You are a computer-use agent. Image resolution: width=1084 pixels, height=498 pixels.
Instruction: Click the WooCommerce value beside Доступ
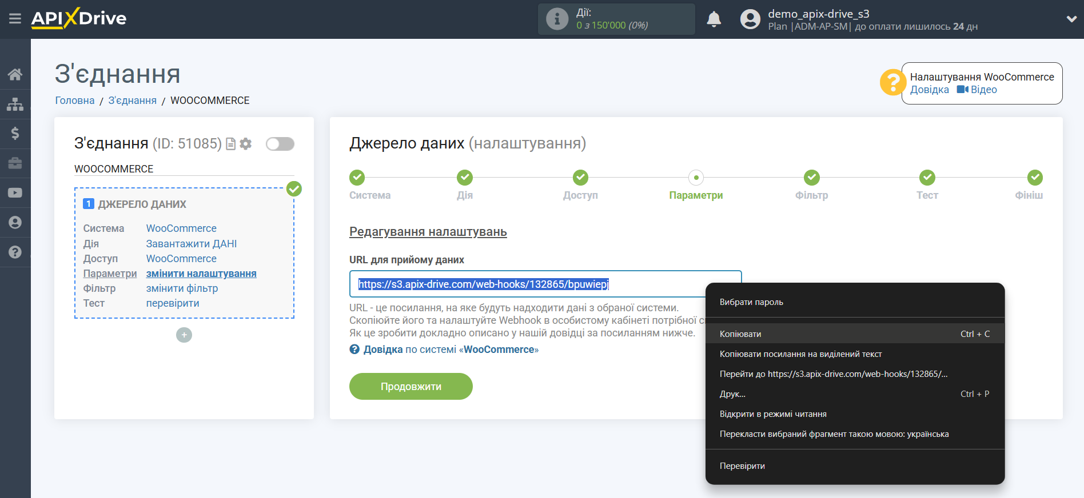click(181, 259)
